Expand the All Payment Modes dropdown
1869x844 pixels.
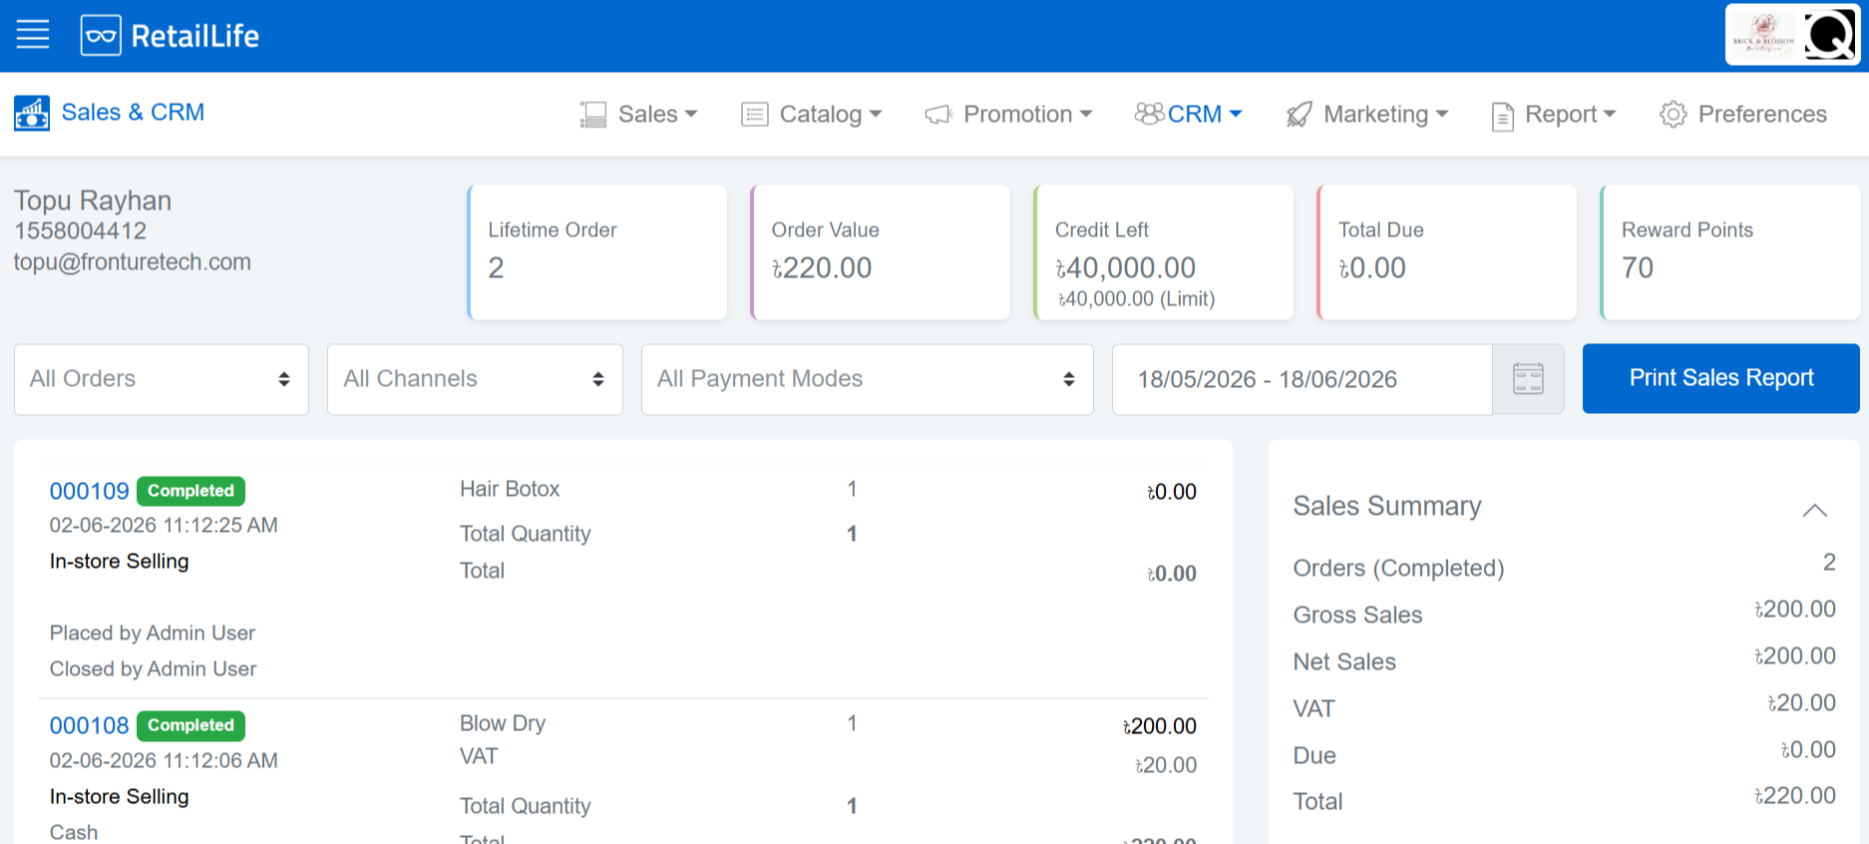point(868,379)
